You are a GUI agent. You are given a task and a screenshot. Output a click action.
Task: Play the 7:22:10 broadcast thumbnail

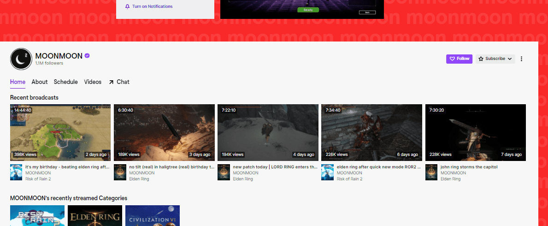pyautogui.click(x=268, y=132)
